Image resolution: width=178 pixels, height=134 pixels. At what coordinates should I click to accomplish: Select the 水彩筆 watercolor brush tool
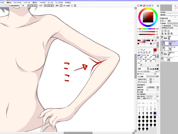click(x=154, y=56)
